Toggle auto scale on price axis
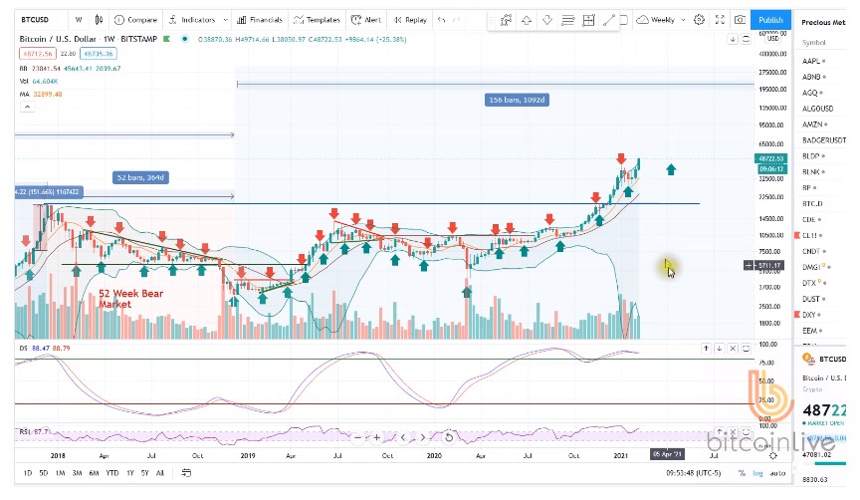The image size is (860, 500). (x=777, y=472)
